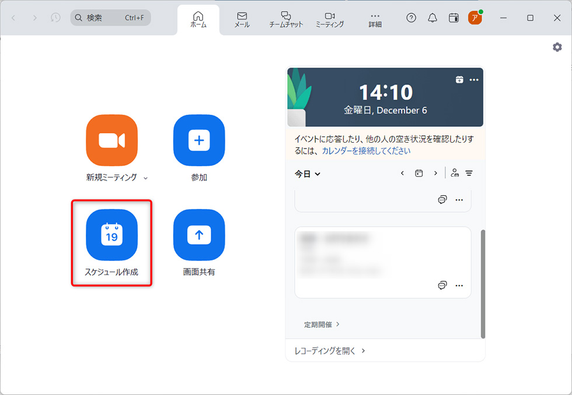Viewport: 572px width, 395px height.
Task: Open the three-dot menu on clock banner
Action: click(x=474, y=80)
